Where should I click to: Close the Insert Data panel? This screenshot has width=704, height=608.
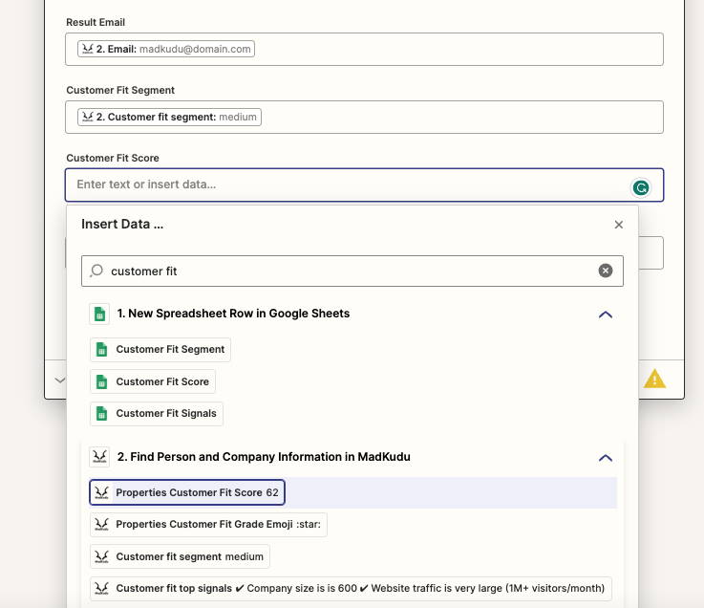[619, 225]
